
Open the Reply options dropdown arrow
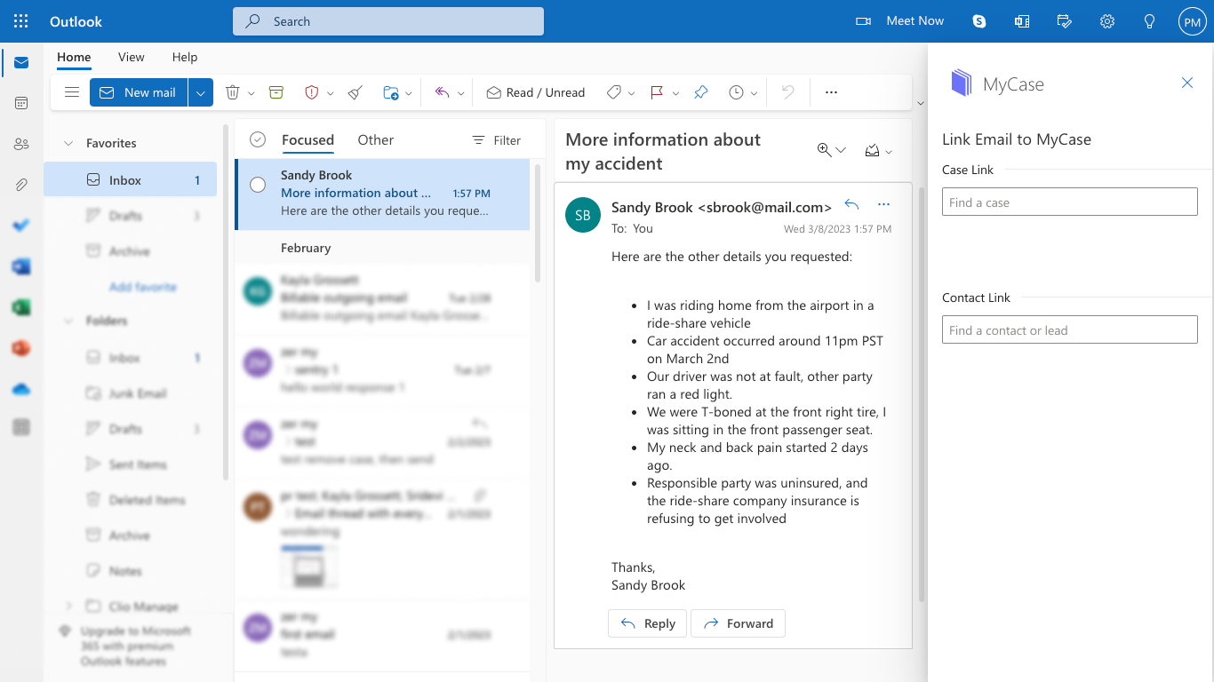pyautogui.click(x=460, y=93)
